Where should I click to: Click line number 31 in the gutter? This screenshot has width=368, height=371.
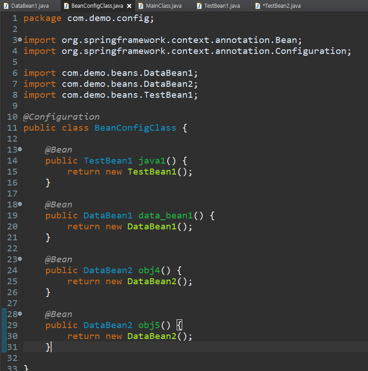pos(12,347)
